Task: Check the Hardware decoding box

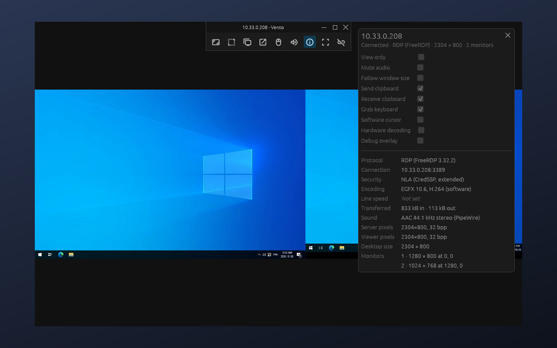Action: 421,130
